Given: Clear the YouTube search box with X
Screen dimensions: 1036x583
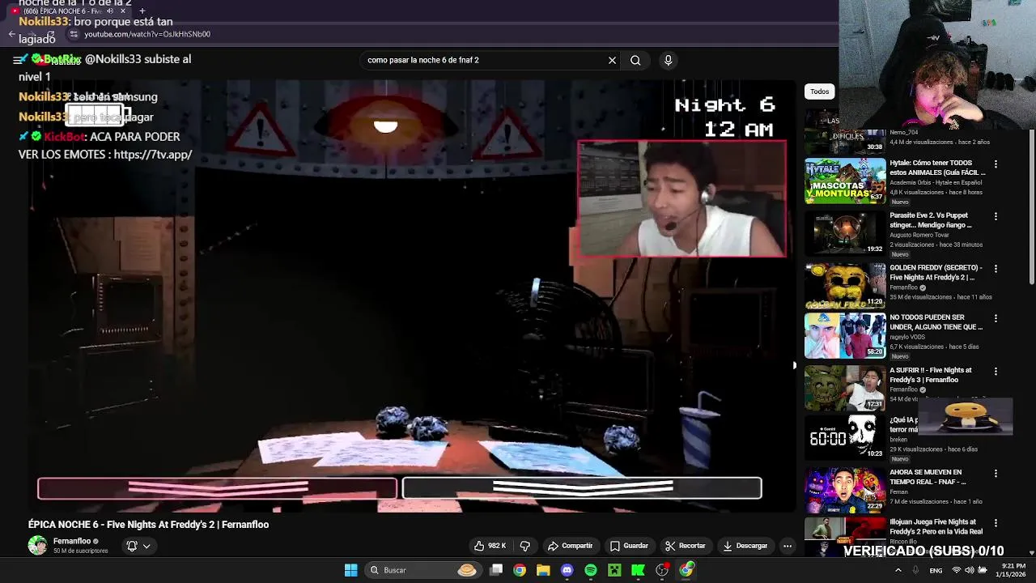Looking at the screenshot, I should click(612, 60).
